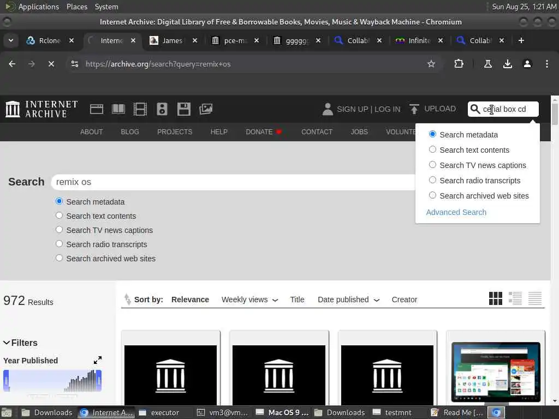
Task: Select Search radio transcripts in popup
Action: click(432, 180)
